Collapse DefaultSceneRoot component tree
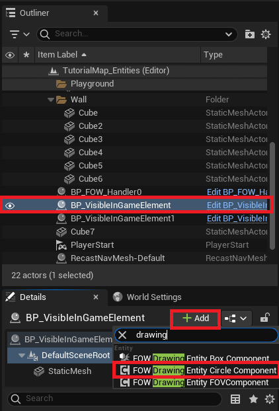 [x=22, y=355]
